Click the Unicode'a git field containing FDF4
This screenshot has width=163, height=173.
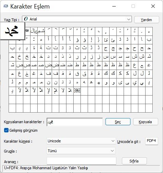[152, 141]
